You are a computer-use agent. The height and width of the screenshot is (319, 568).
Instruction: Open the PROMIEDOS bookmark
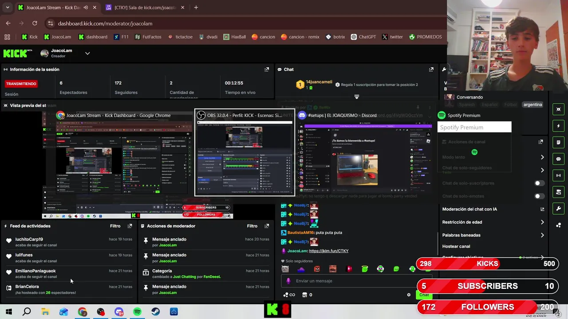tap(425, 37)
